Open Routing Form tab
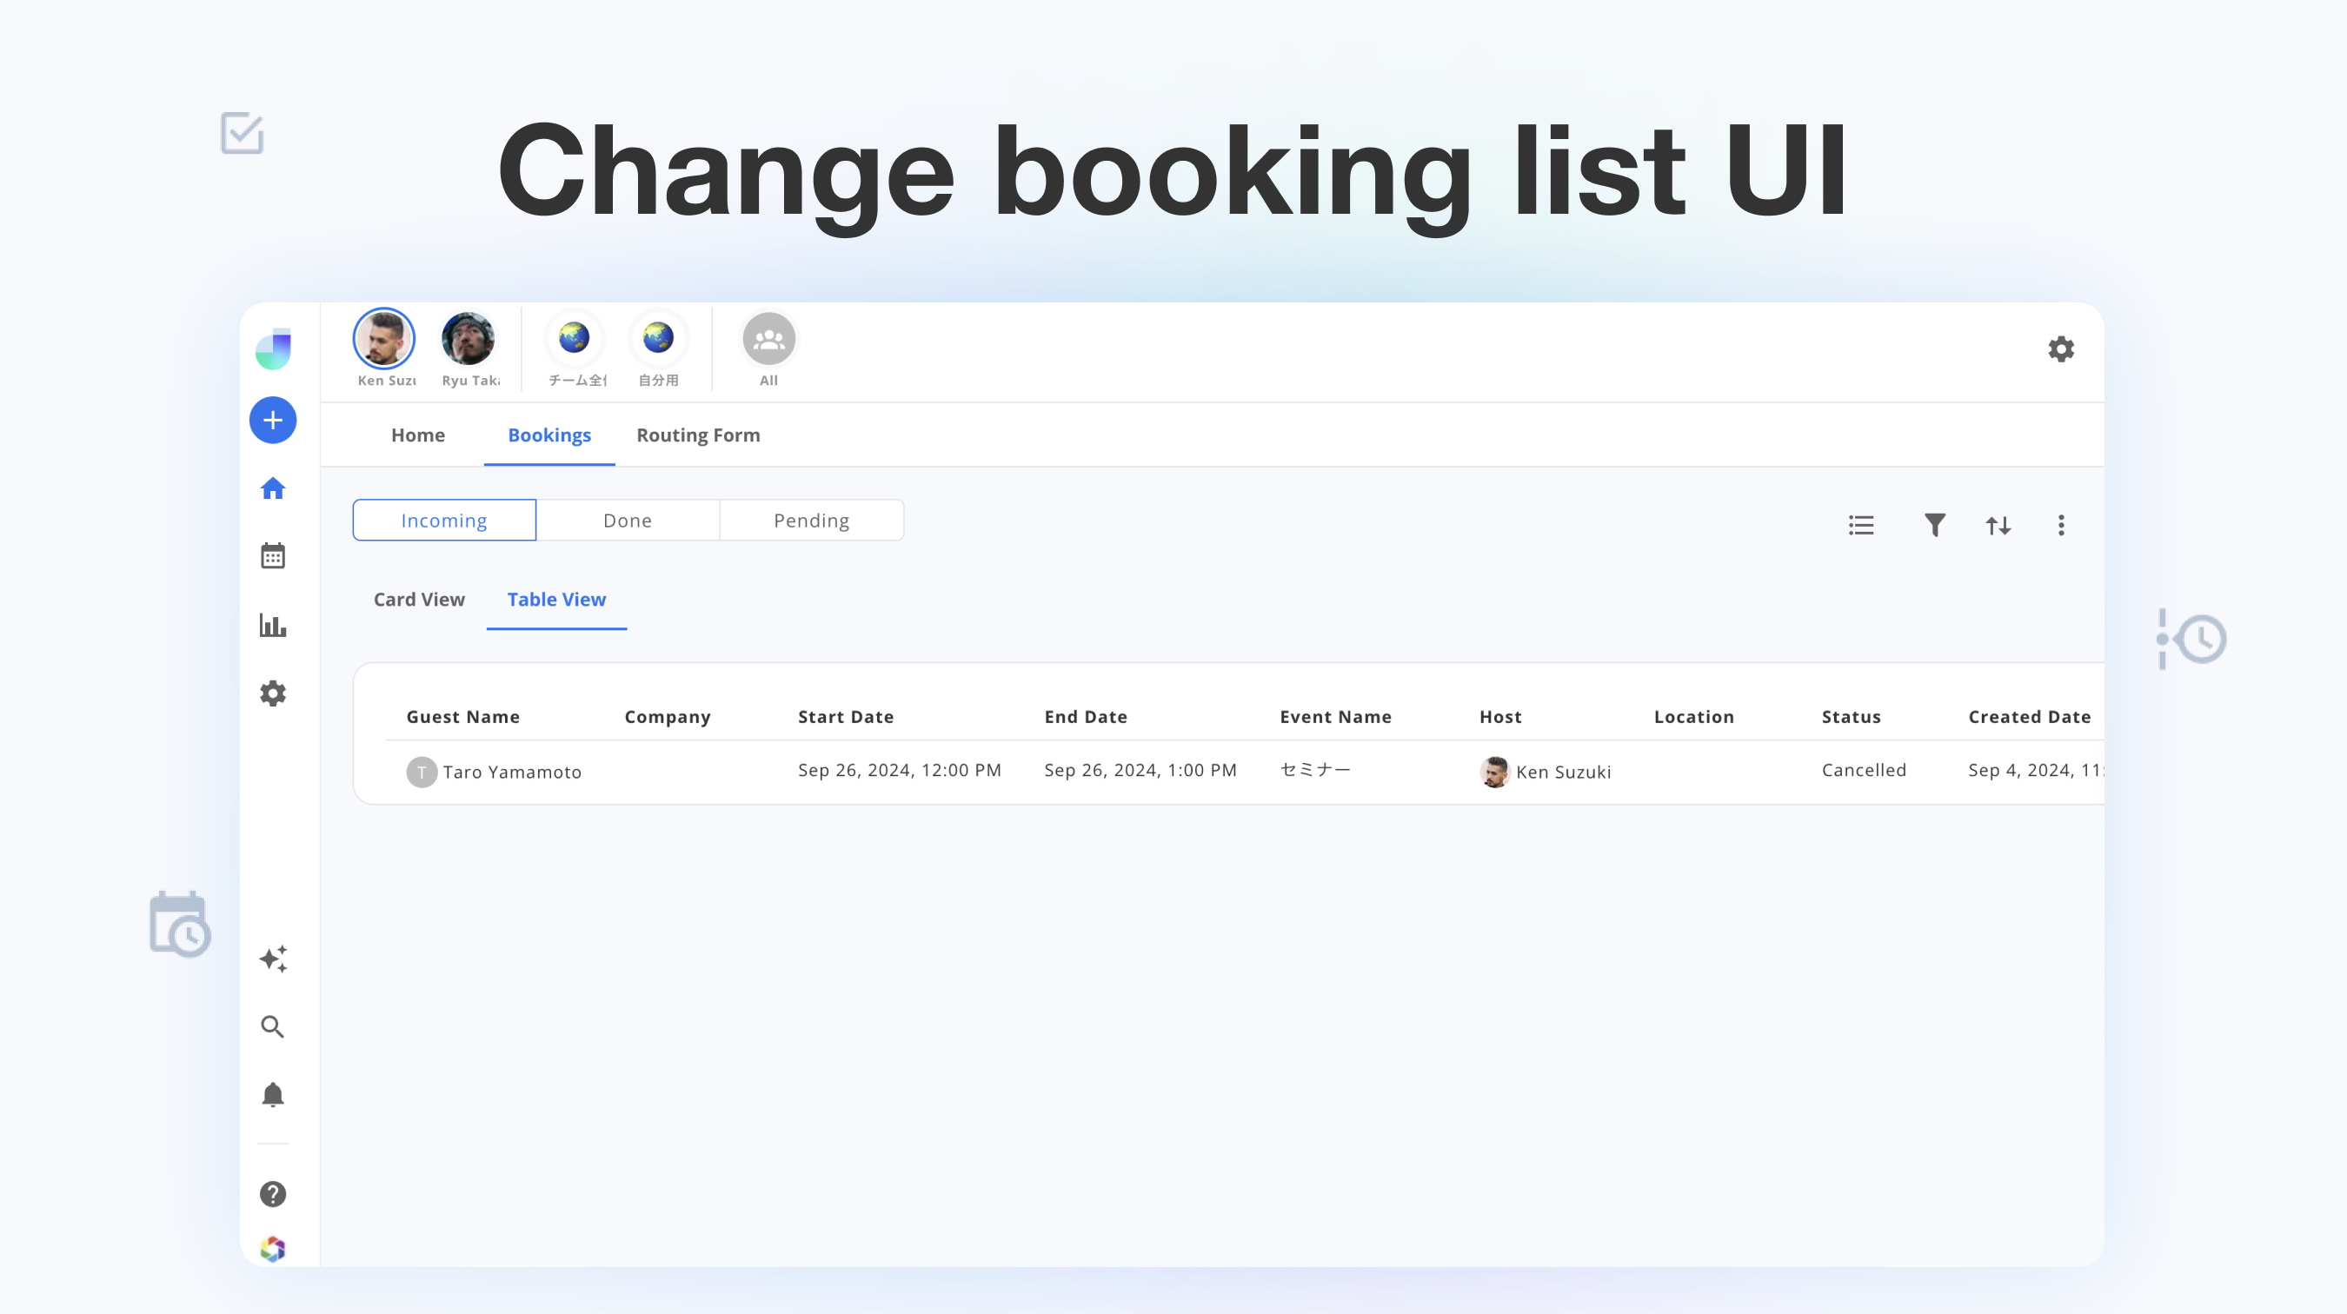The image size is (2347, 1314). pos(698,434)
